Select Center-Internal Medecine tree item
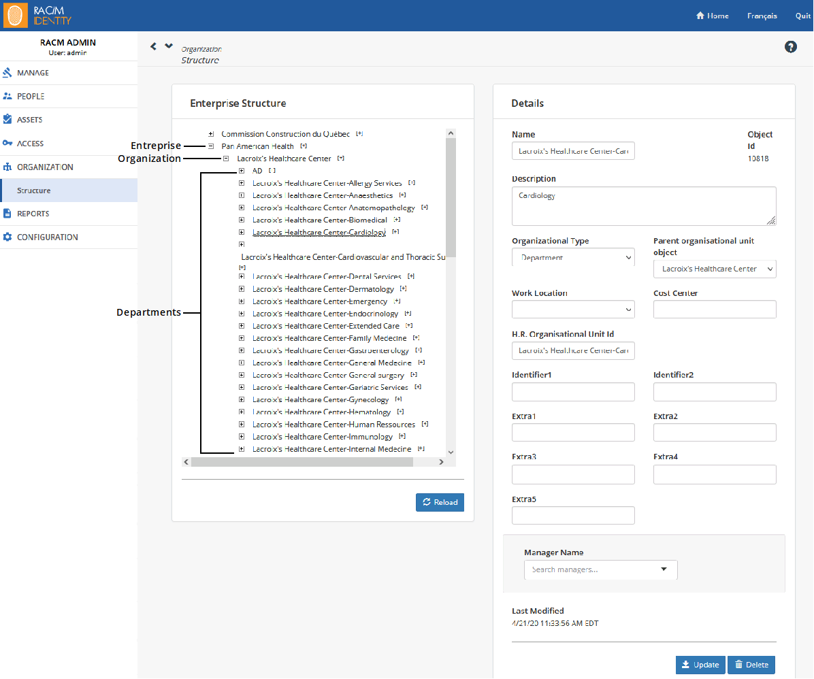This screenshot has height=679, width=814. coord(331,449)
